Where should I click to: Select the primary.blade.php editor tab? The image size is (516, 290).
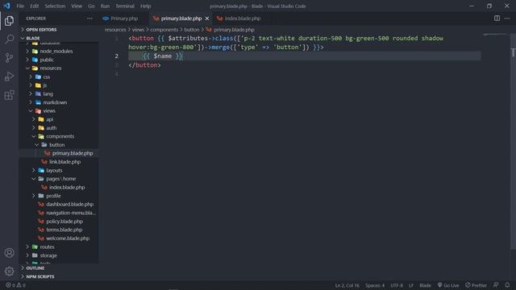click(x=181, y=19)
